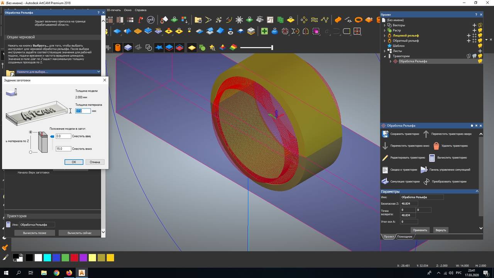This screenshot has width=494, height=278.
Task: Click Отмена in Задание заготовки dialog
Action: [x=95, y=162]
